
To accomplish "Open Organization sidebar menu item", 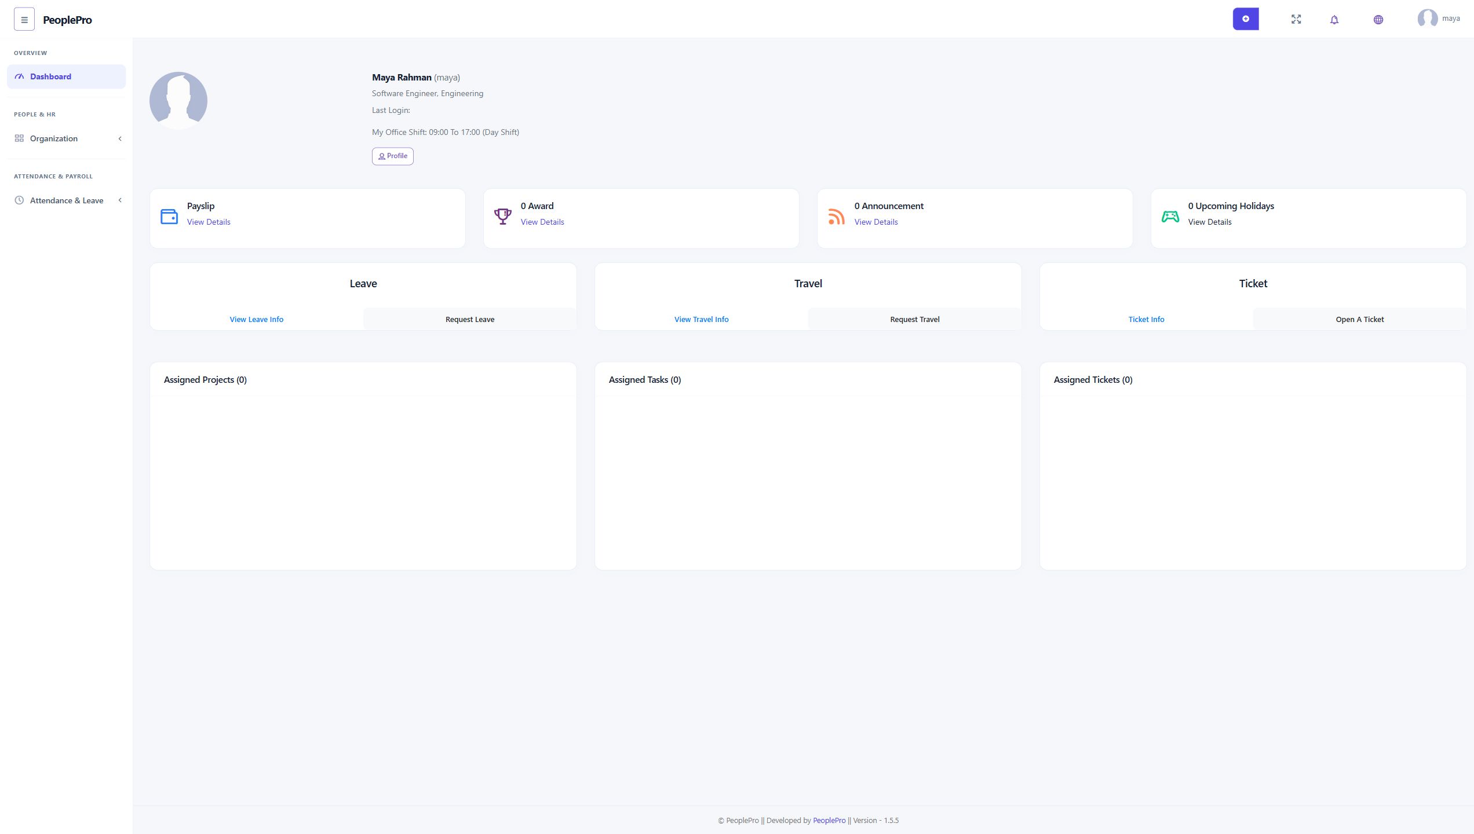I will [66, 138].
